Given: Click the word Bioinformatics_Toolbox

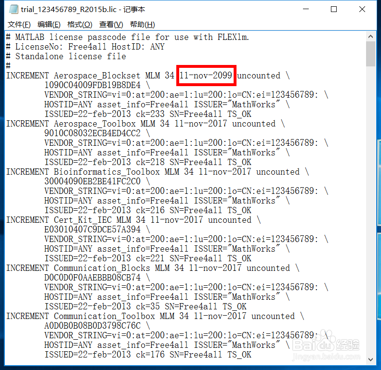Looking at the screenshot, I should [106, 172].
